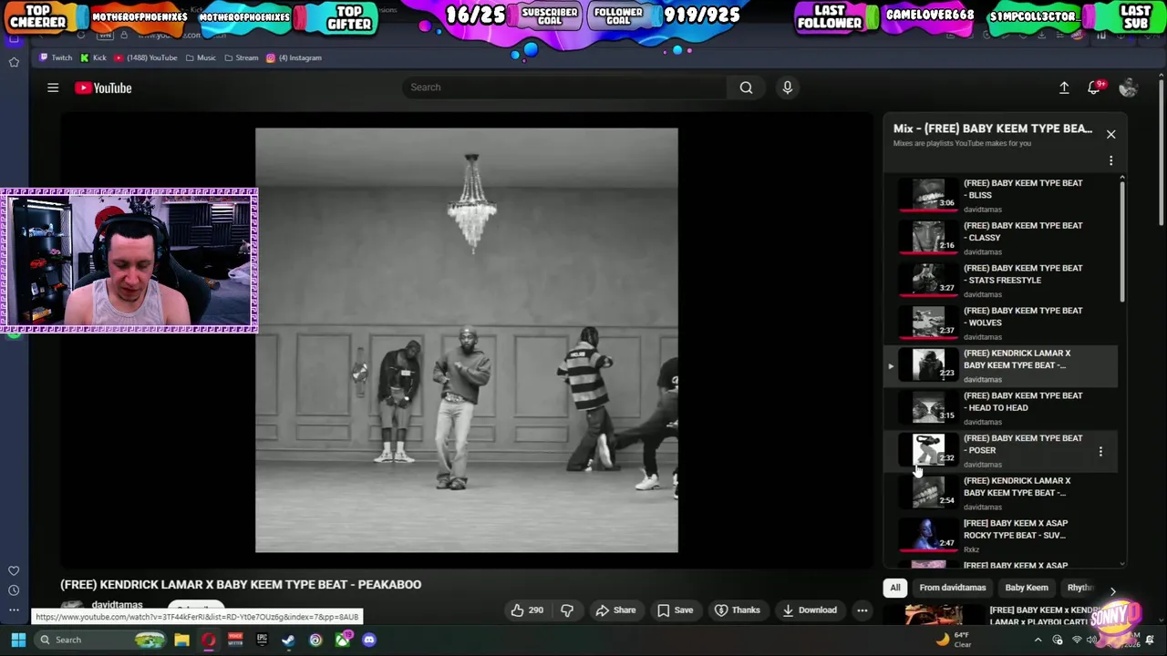Play the ASAP ROCKY TYPE BEAT by Rxkz
Viewport: 1167px width, 656px height.
(x=1003, y=536)
